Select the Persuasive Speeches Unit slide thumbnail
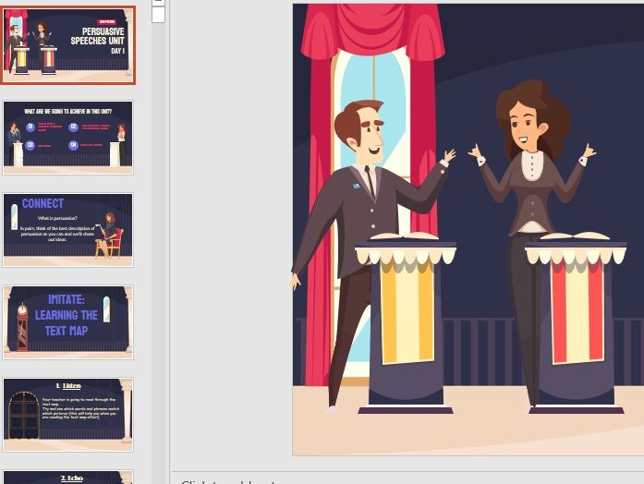The height and width of the screenshot is (484, 644). [x=67, y=45]
